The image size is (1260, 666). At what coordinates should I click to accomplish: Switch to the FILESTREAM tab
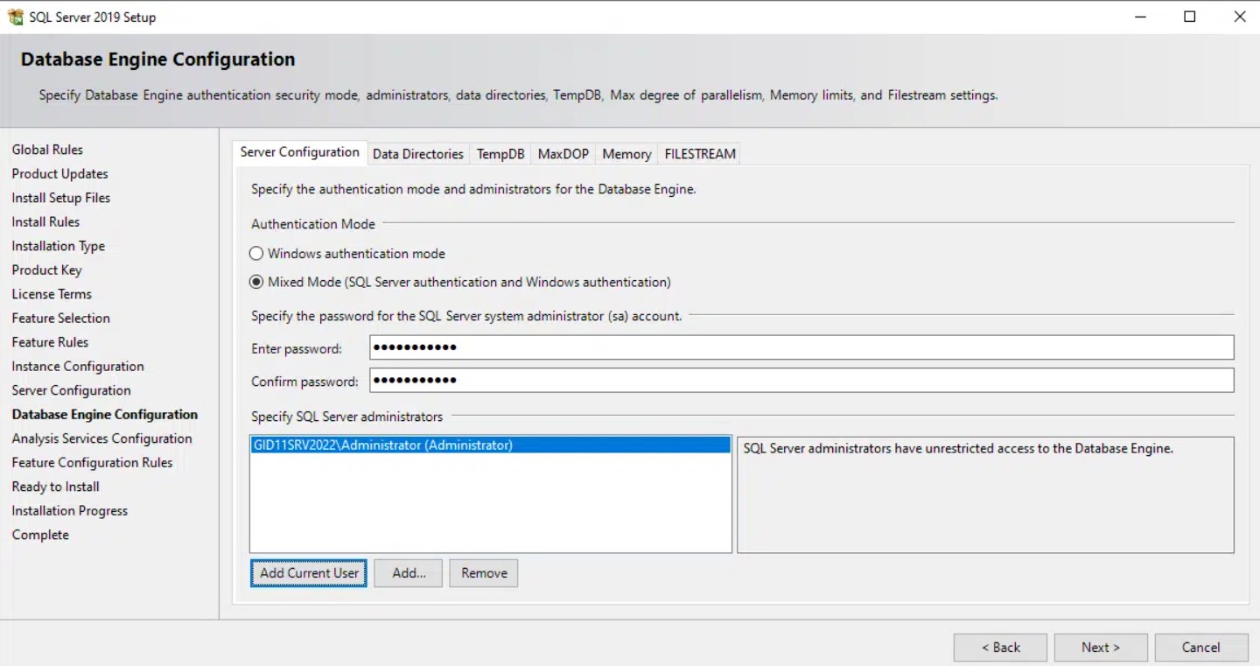(700, 154)
